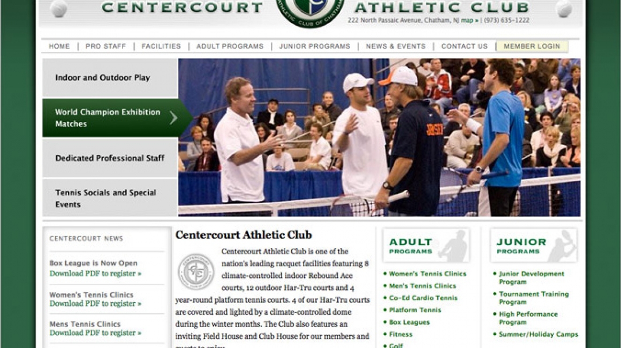
Task: Open the Adult Programs banner graphic
Action: point(426,245)
